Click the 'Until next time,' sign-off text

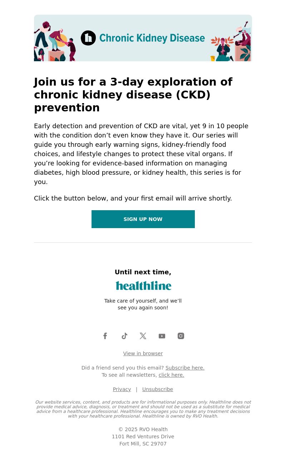pos(143,272)
